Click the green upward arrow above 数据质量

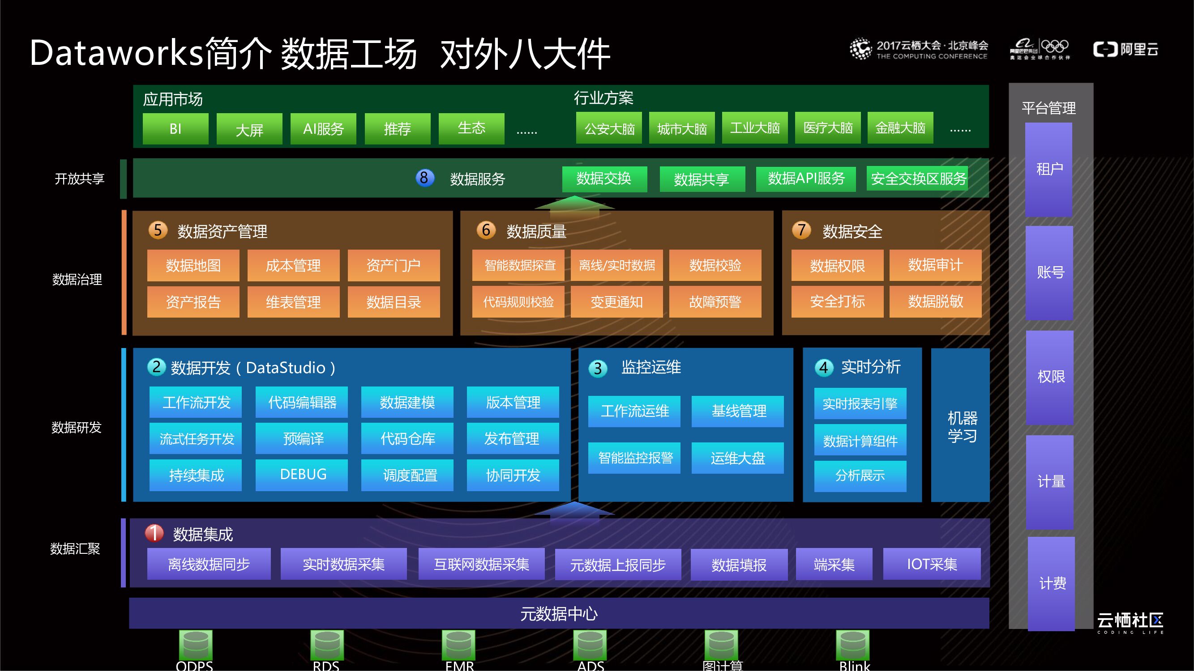point(574,204)
